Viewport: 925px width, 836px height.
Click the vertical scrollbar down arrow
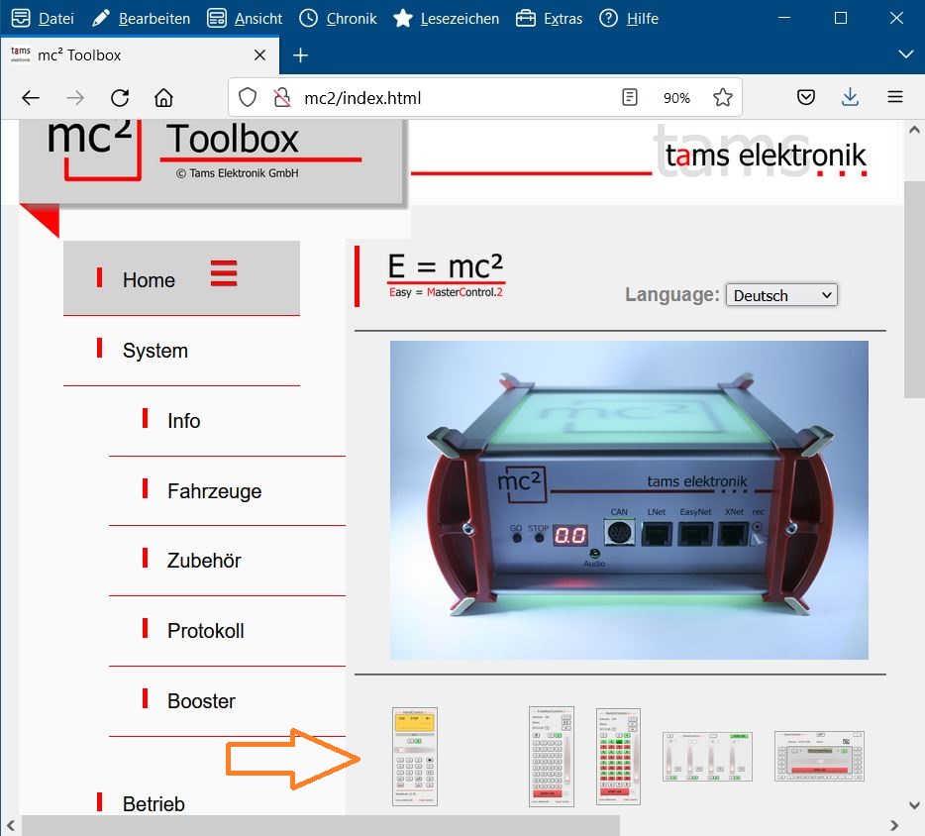[914, 804]
